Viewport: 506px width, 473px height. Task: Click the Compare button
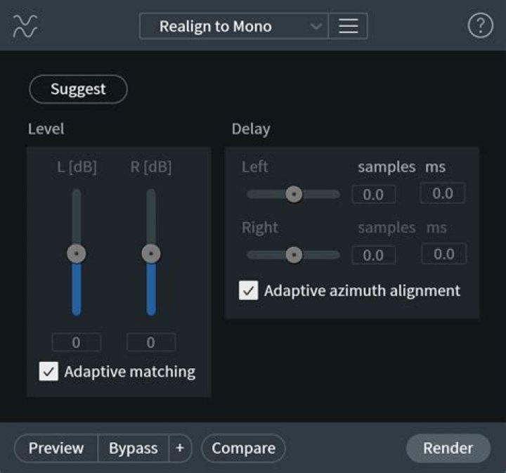click(x=243, y=448)
